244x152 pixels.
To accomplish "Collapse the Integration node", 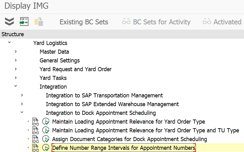I will (16, 86).
